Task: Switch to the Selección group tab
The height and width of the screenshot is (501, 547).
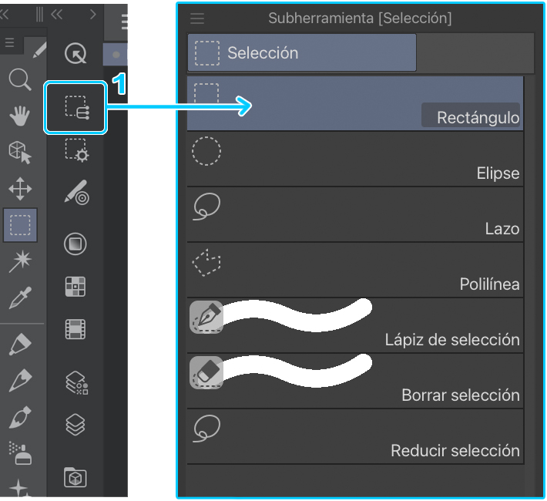Action: [x=301, y=53]
